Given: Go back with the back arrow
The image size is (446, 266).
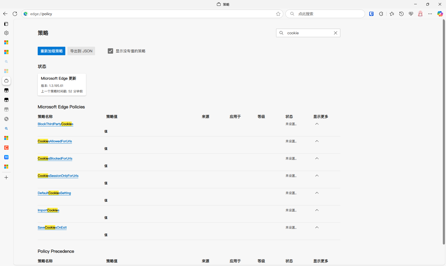Looking at the screenshot, I should (x=5, y=14).
